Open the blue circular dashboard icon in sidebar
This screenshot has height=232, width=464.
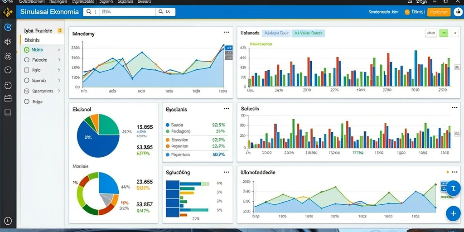(x=8, y=28)
